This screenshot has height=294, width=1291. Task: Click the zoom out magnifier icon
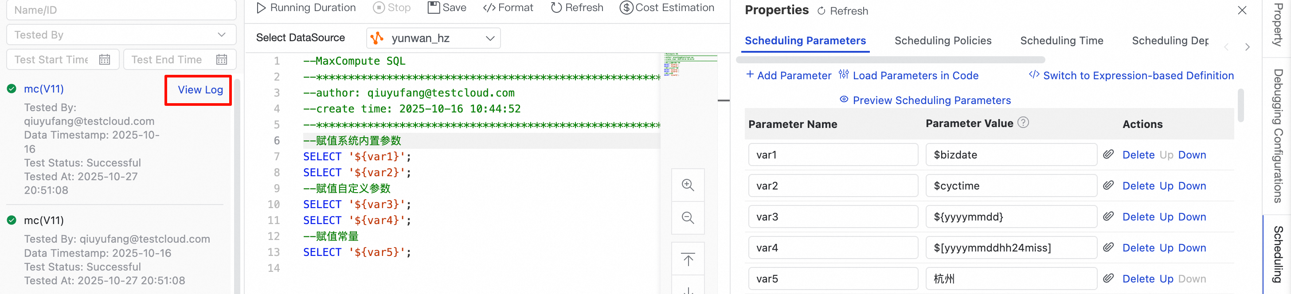688,218
